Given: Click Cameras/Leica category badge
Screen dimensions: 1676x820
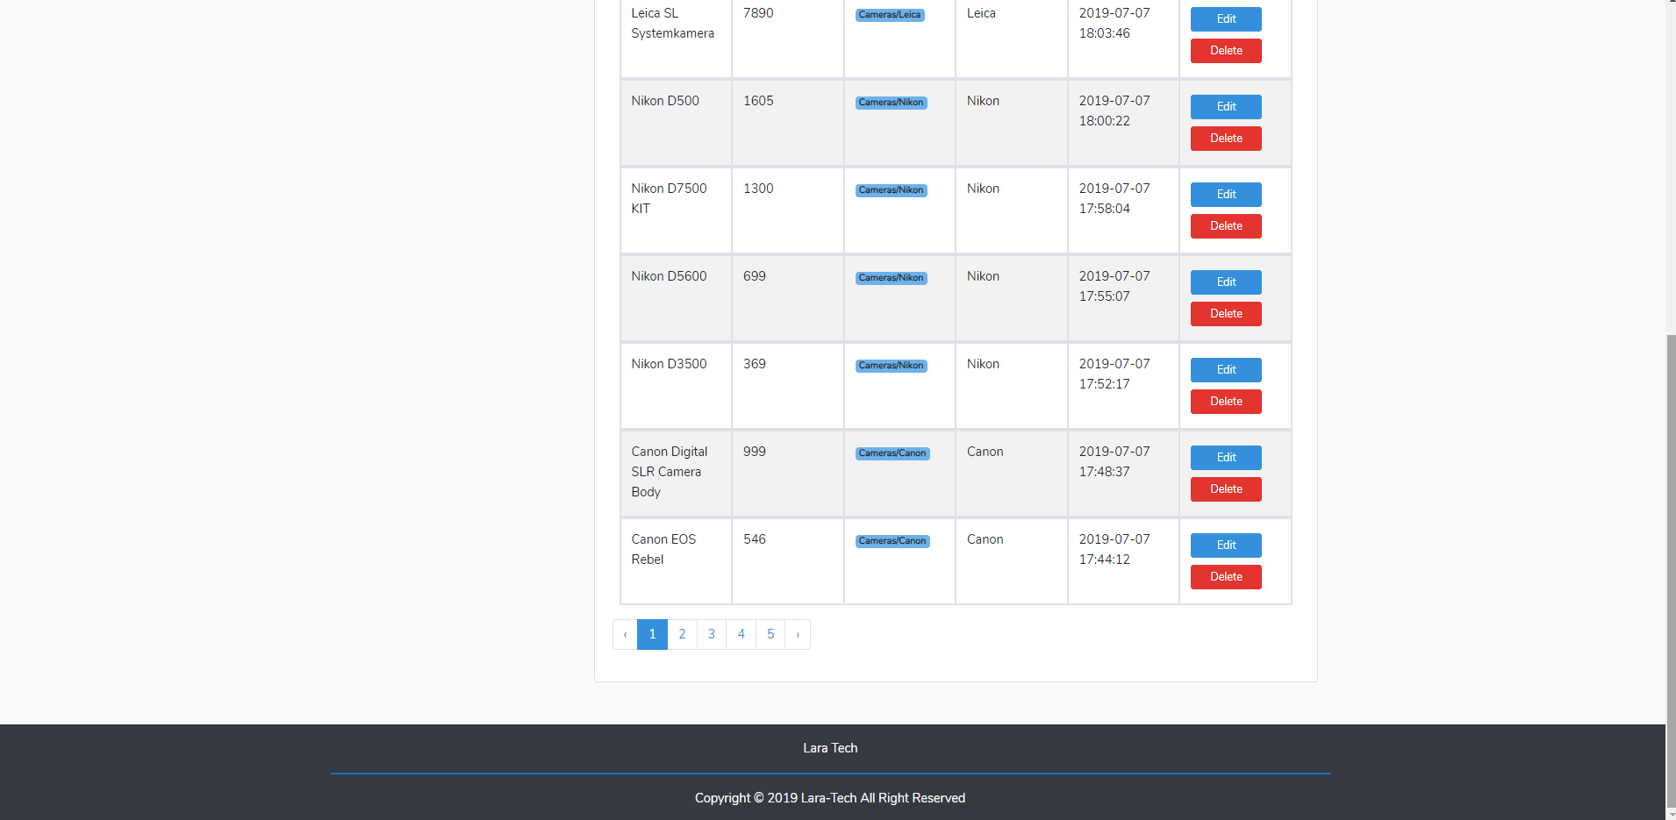Looking at the screenshot, I should click(890, 15).
